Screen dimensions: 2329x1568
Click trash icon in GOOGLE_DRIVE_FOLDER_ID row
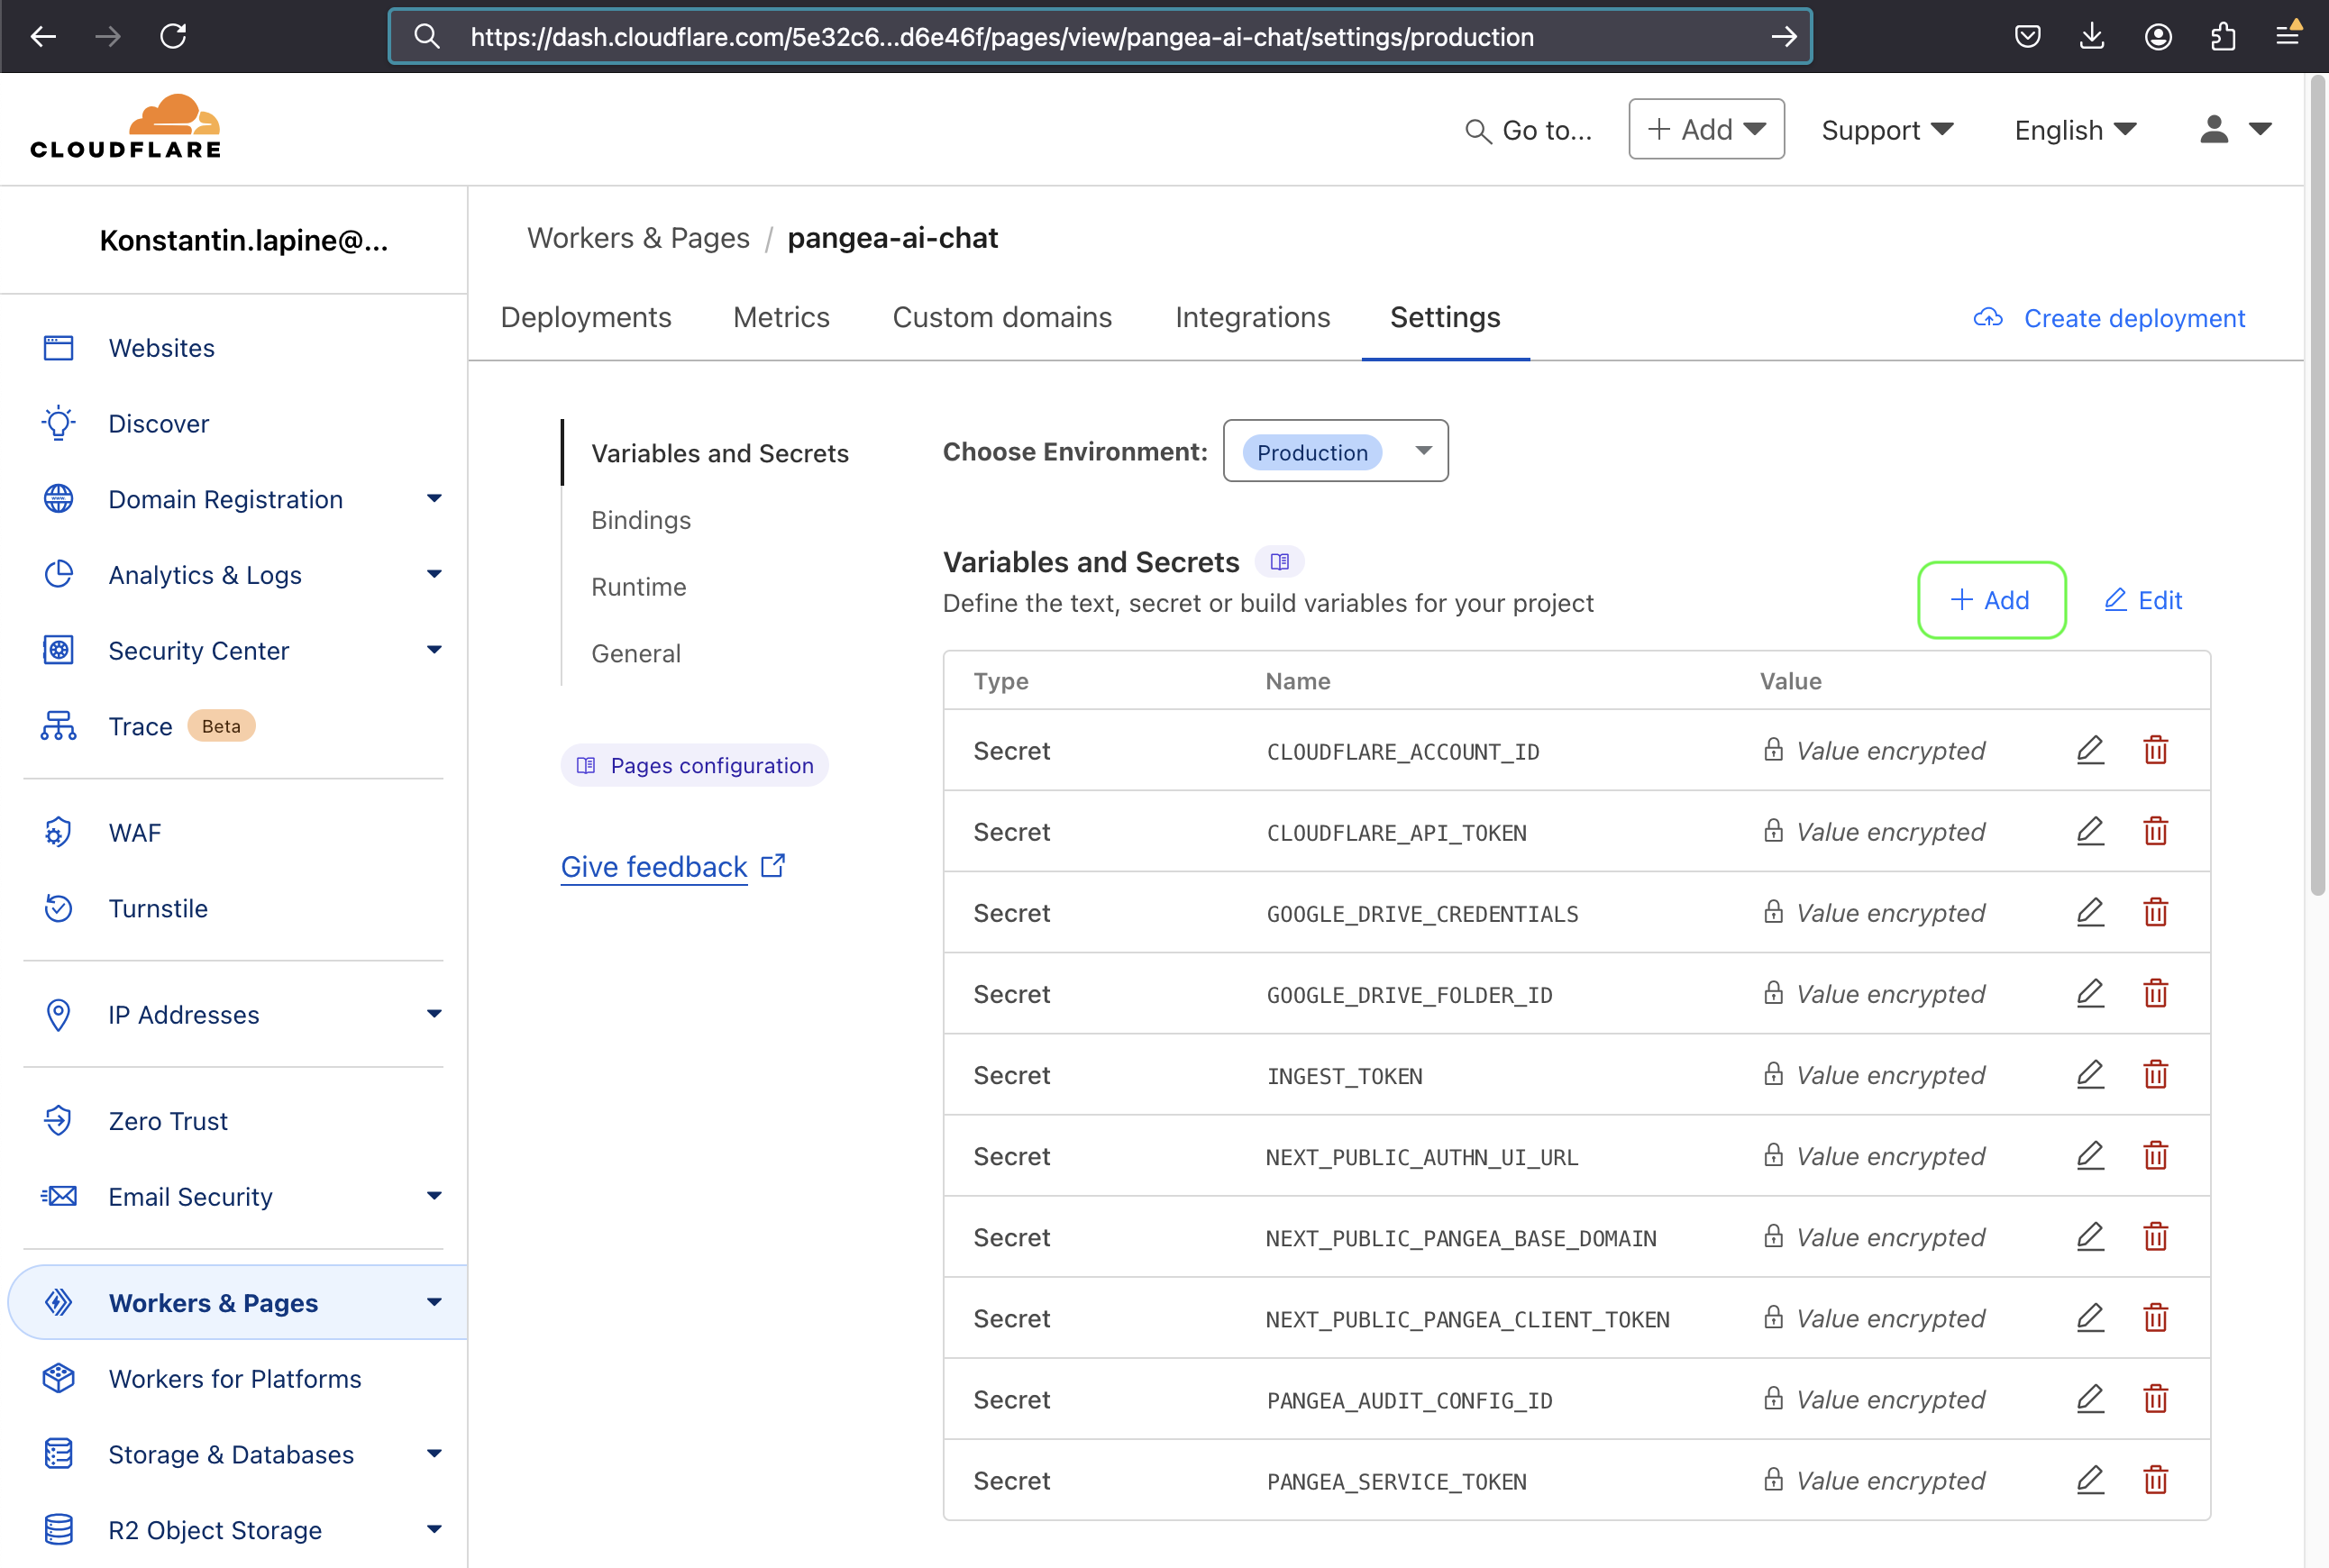click(x=2155, y=993)
